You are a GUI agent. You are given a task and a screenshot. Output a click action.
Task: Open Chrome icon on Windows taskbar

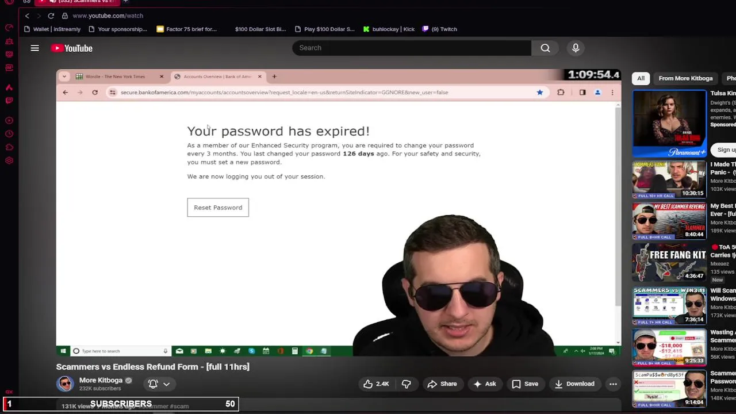pos(309,351)
